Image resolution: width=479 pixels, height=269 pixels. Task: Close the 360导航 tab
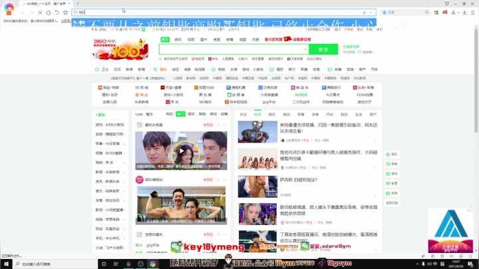[x=69, y=4]
